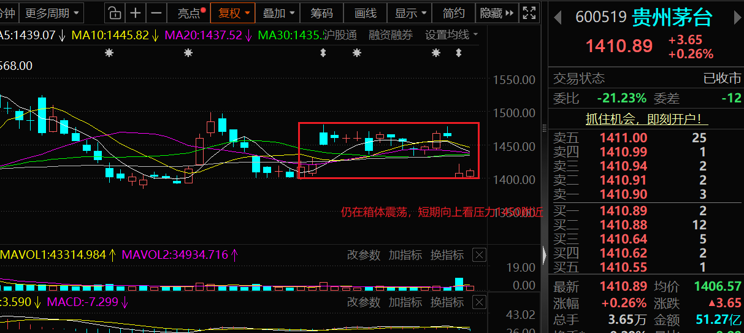Zoom in chart with plus icon
Screen dimensions: 744x333
[x=136, y=12]
